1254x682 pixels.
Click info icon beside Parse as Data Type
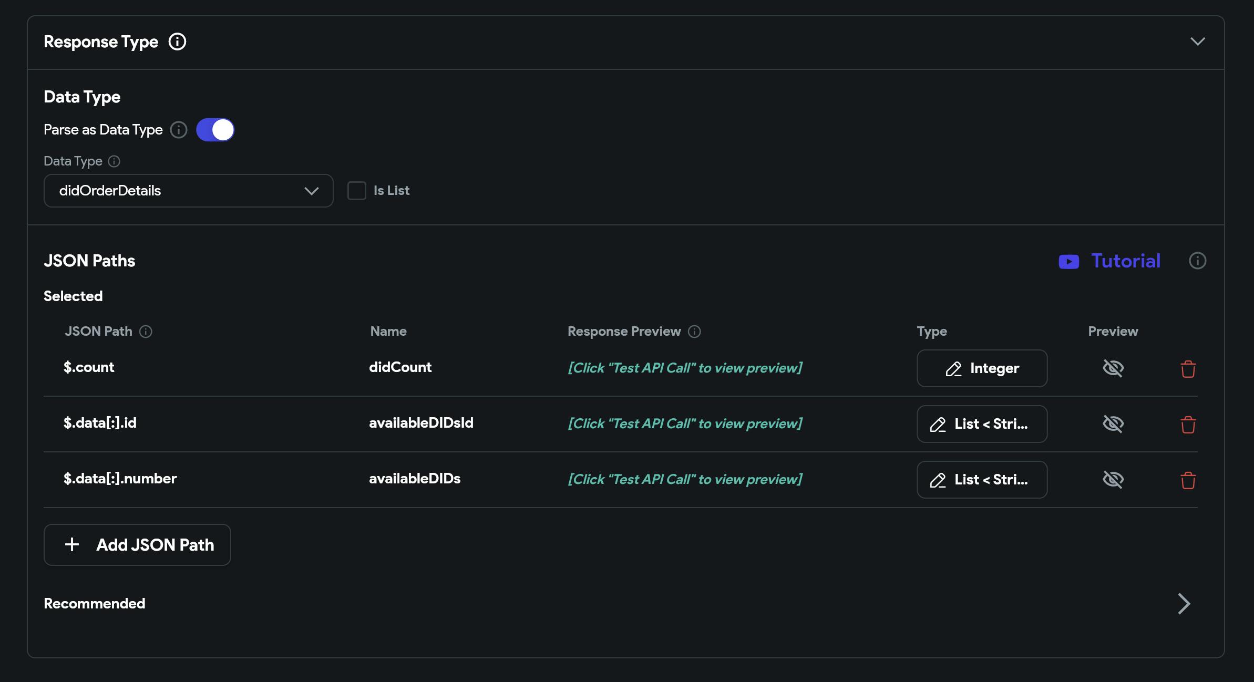pos(179,130)
